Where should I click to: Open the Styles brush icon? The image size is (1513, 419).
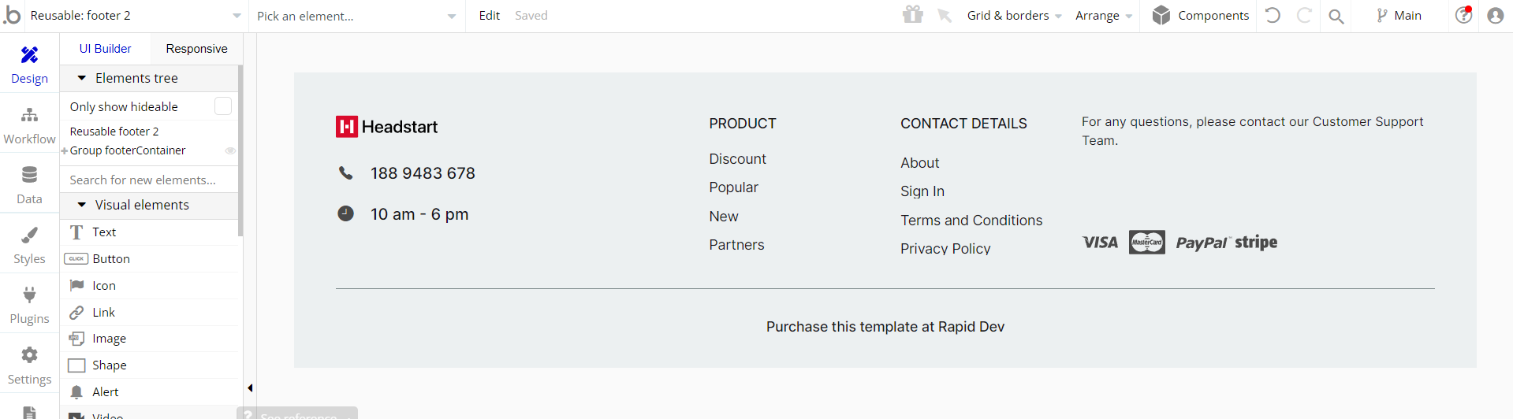pyautogui.click(x=29, y=235)
